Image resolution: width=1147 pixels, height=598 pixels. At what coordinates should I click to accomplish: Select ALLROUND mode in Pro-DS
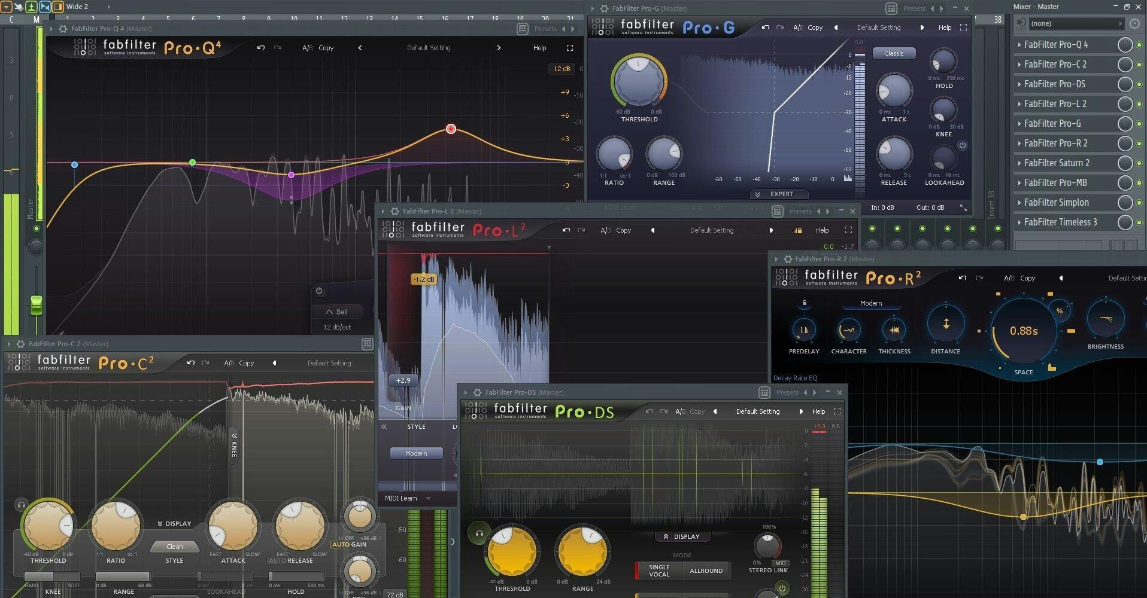pos(706,570)
